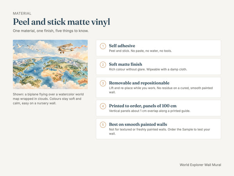The width and height of the screenshot is (234, 176).
Task: Click 'Peel and stick. No paste' description
Action: tap(140, 51)
